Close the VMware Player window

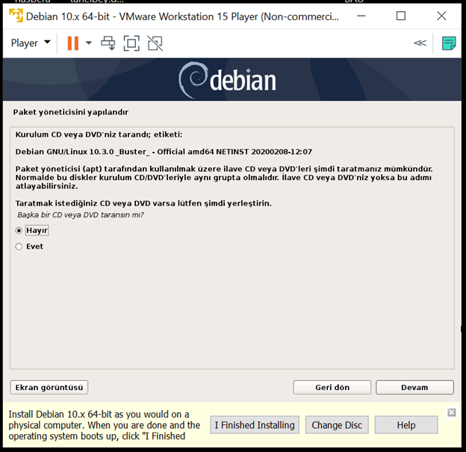[441, 16]
